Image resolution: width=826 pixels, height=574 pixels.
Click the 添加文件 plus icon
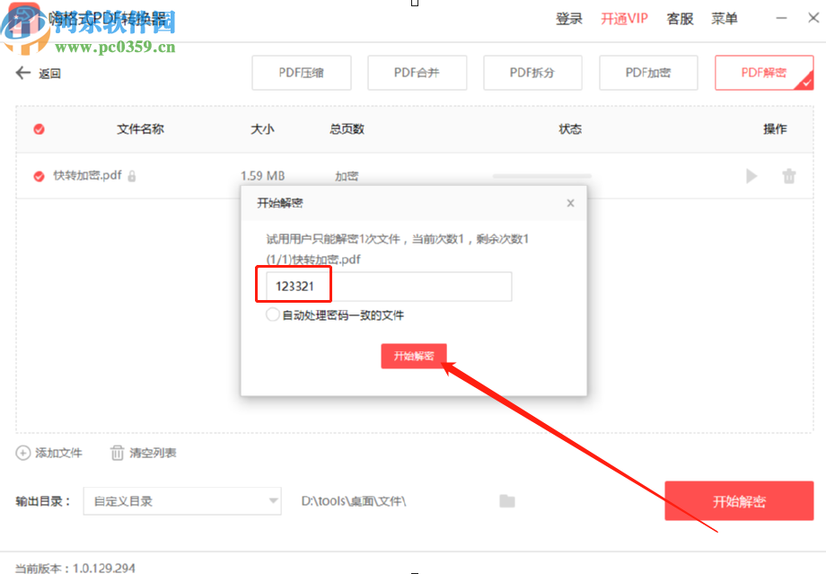(21, 454)
